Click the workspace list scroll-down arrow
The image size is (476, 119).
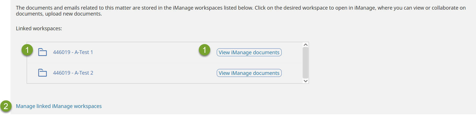point(306,81)
